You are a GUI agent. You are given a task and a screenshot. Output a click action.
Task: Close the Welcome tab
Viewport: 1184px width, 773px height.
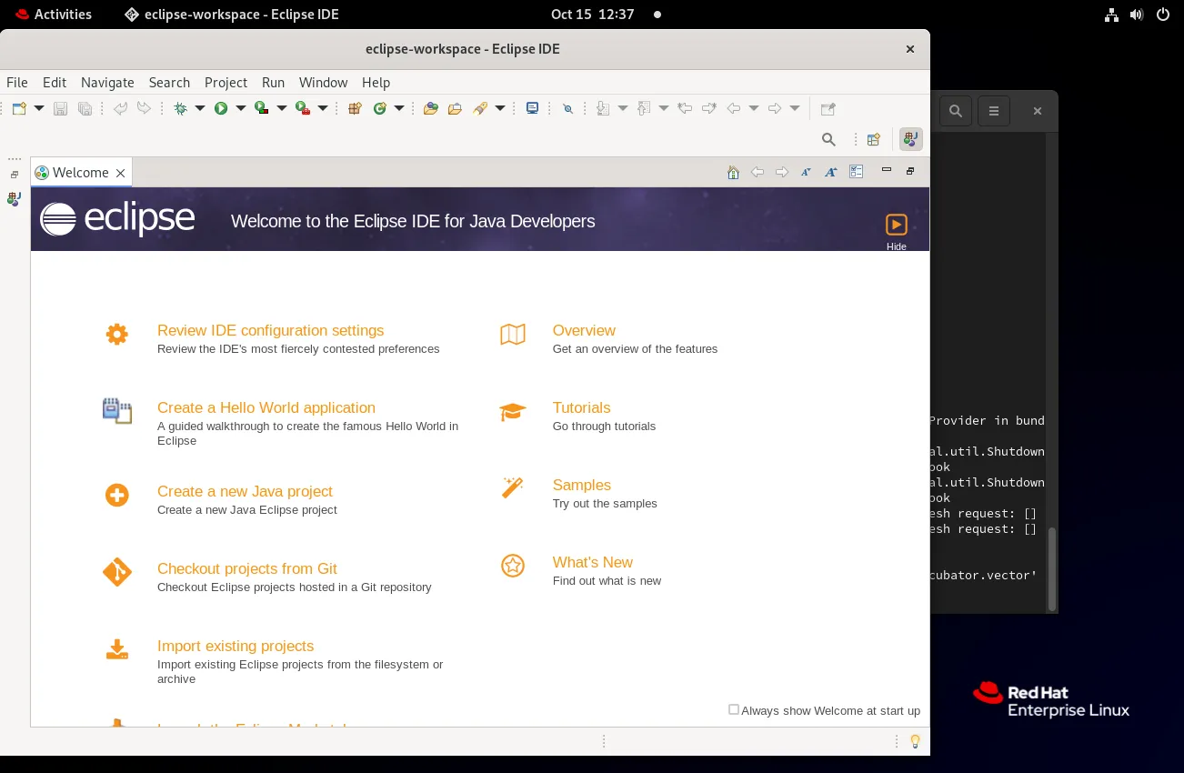point(120,173)
